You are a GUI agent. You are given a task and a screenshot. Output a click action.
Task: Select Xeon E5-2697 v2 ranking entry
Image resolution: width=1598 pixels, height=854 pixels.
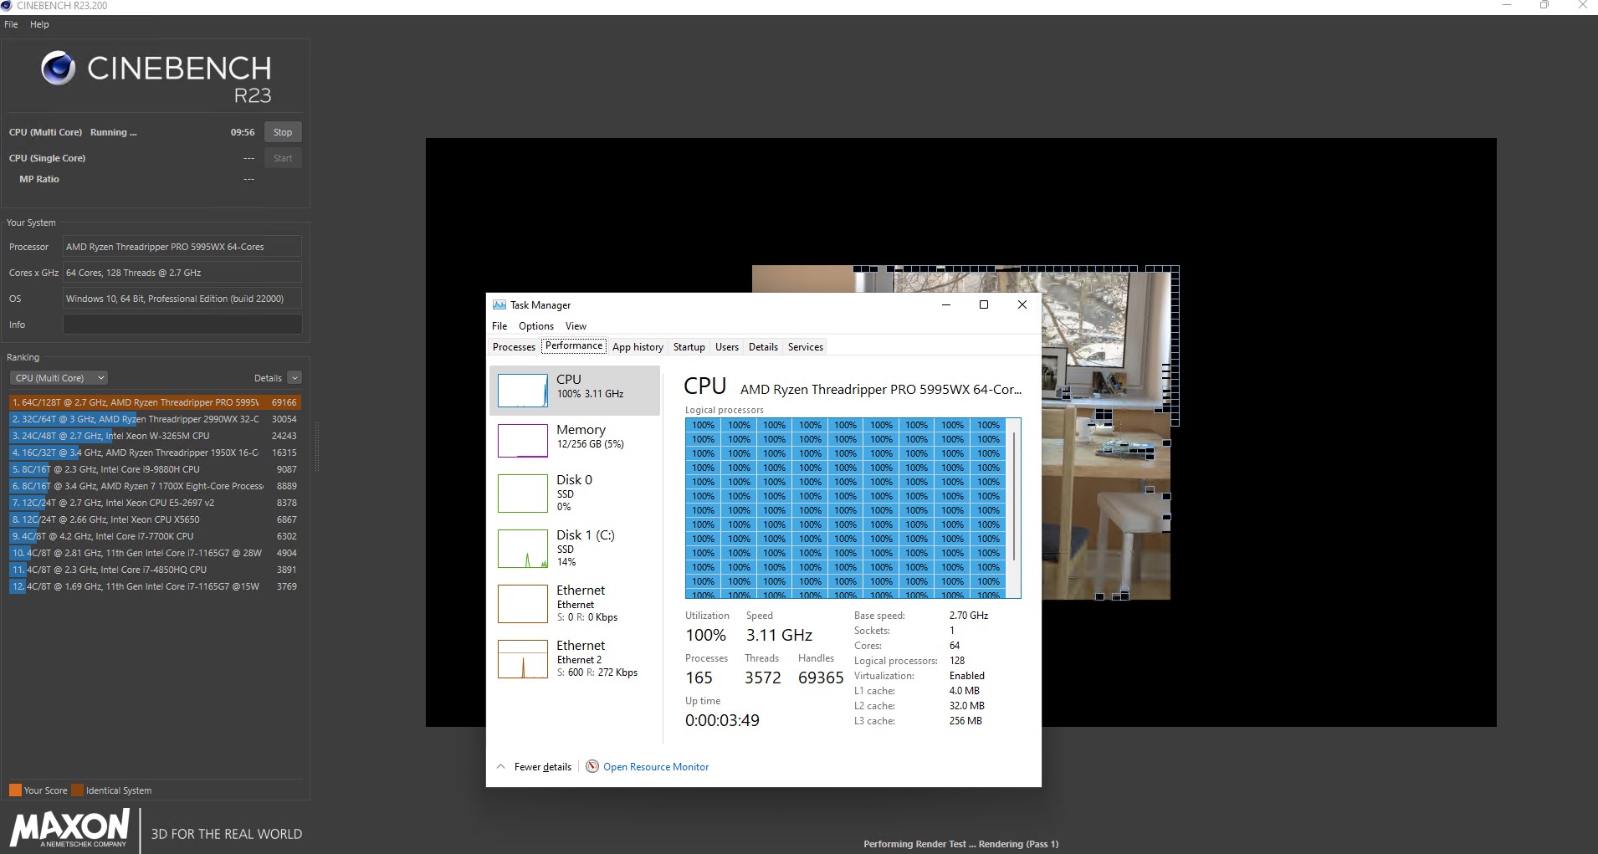coord(155,503)
